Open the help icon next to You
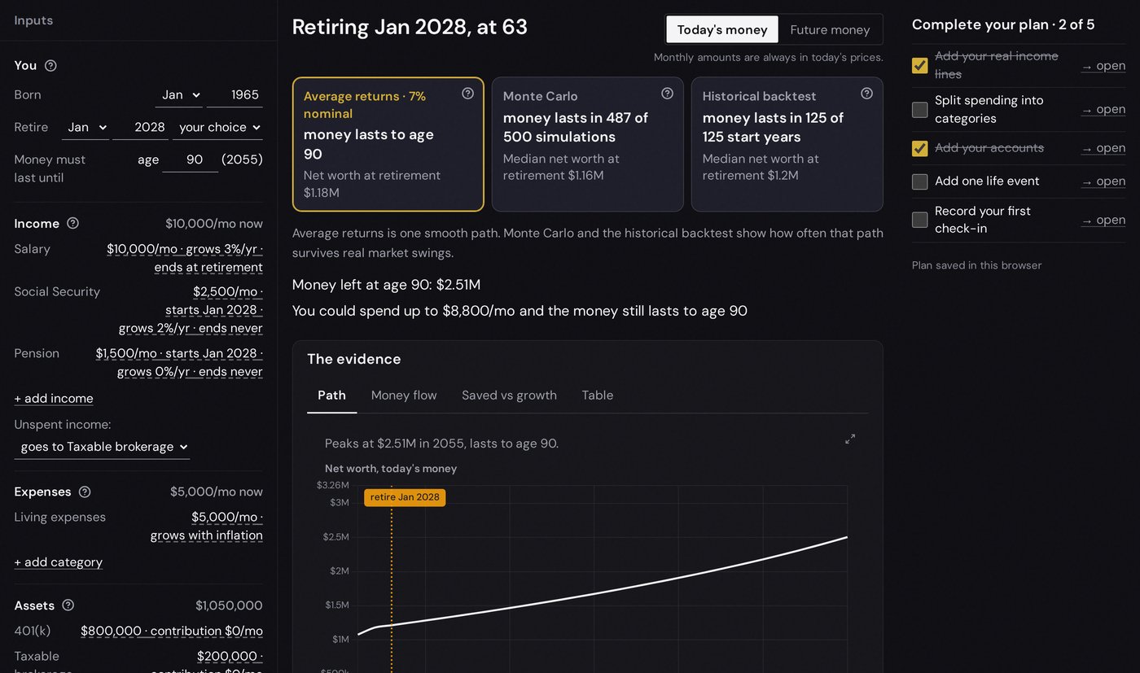The image size is (1140, 673). (x=50, y=66)
